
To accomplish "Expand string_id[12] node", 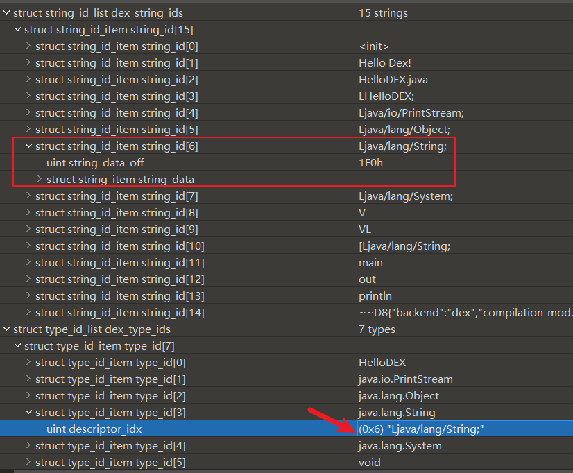I will (28, 279).
